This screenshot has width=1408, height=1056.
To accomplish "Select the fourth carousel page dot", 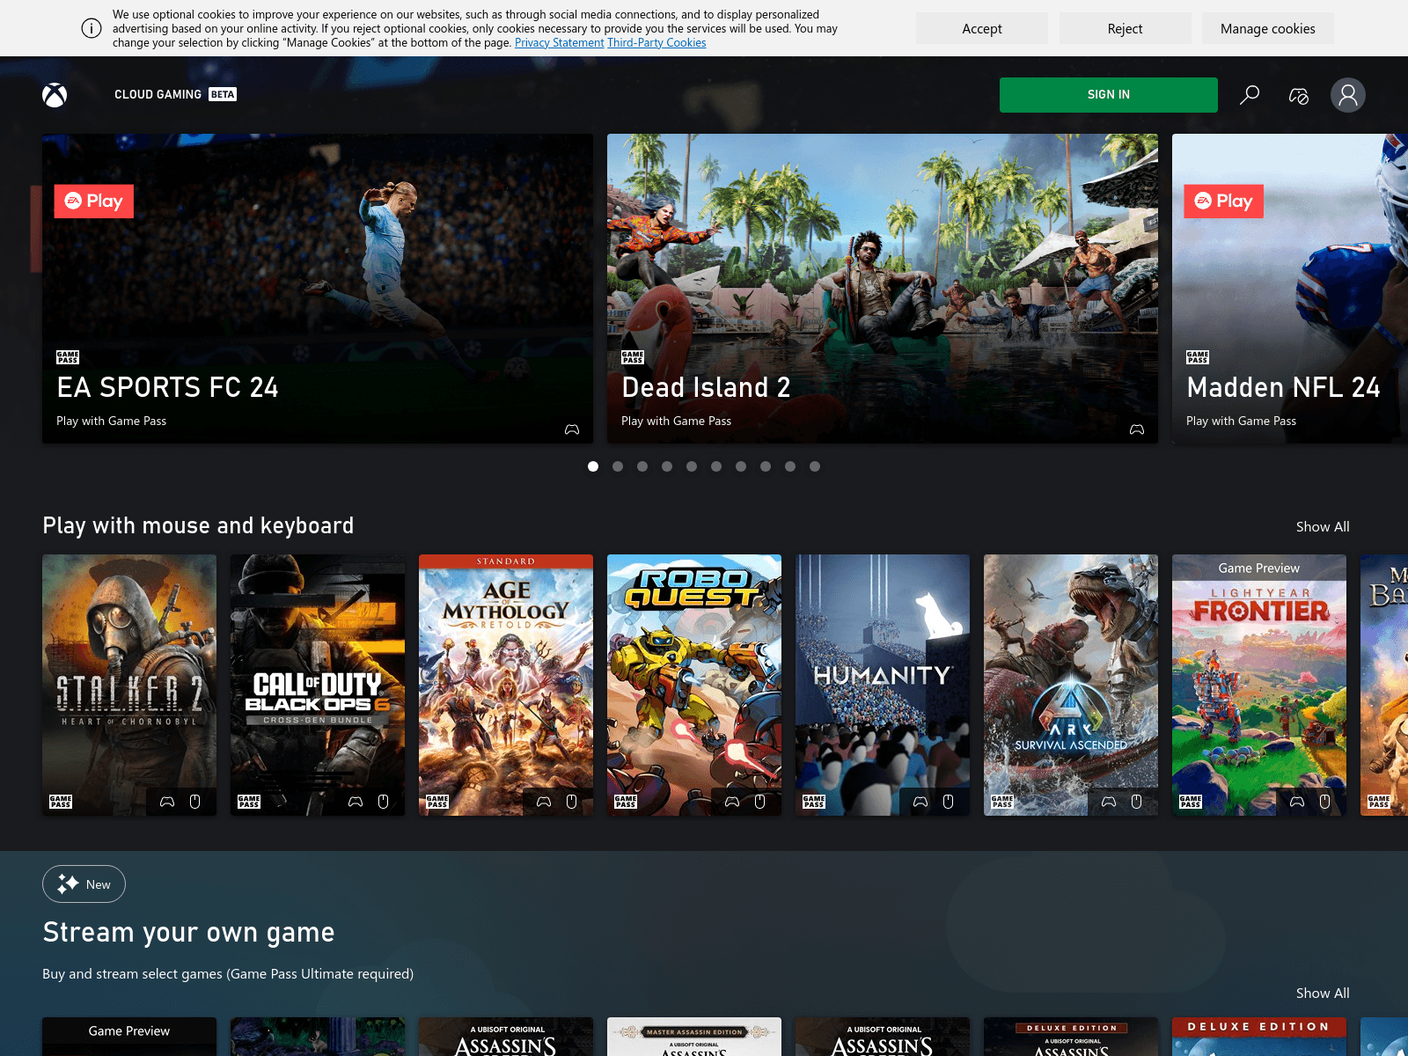I will tap(667, 466).
